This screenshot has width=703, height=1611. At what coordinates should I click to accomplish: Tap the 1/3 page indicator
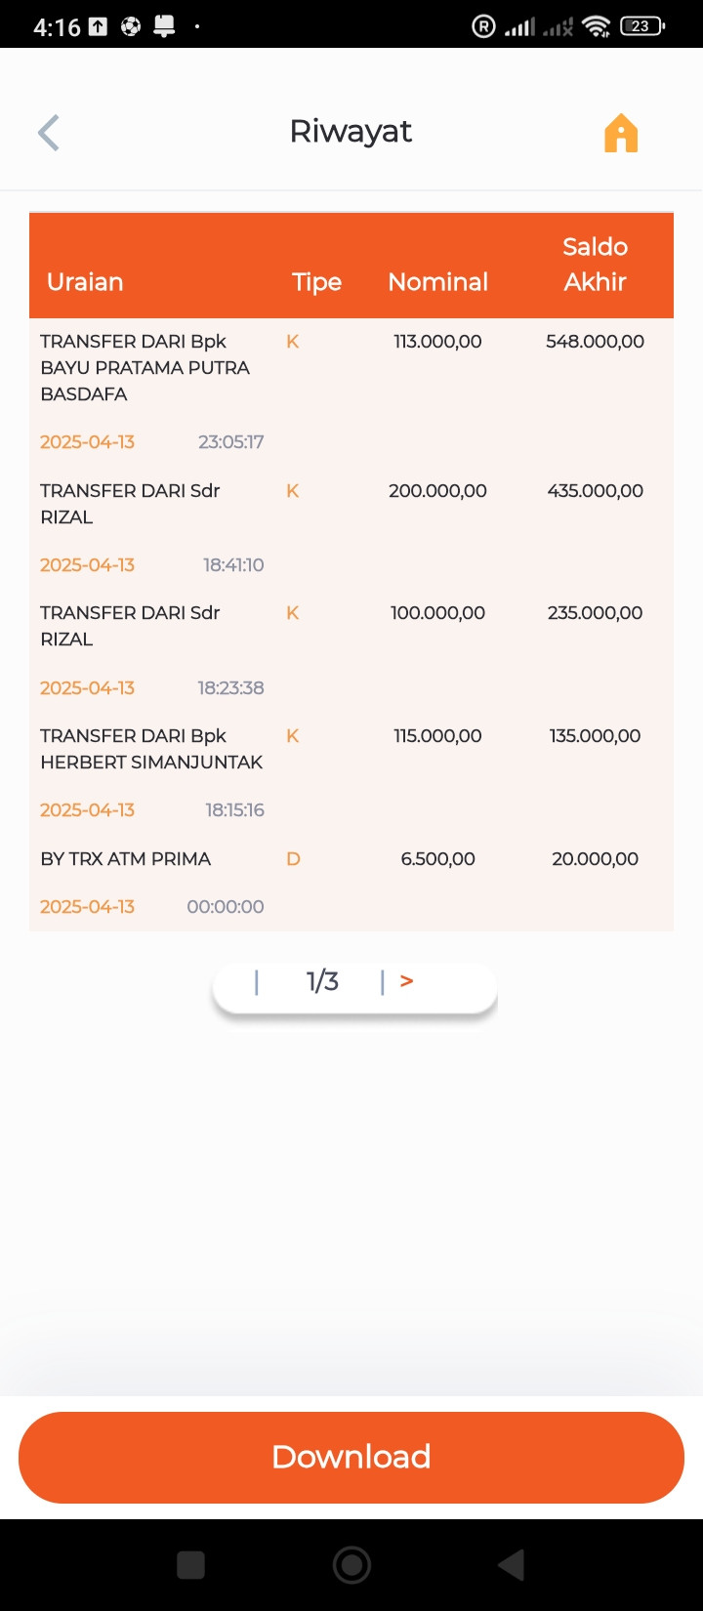point(322,981)
